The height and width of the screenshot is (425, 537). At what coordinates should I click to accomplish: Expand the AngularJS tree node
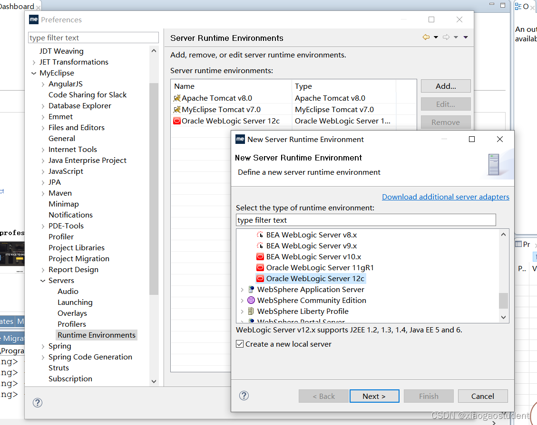click(43, 84)
